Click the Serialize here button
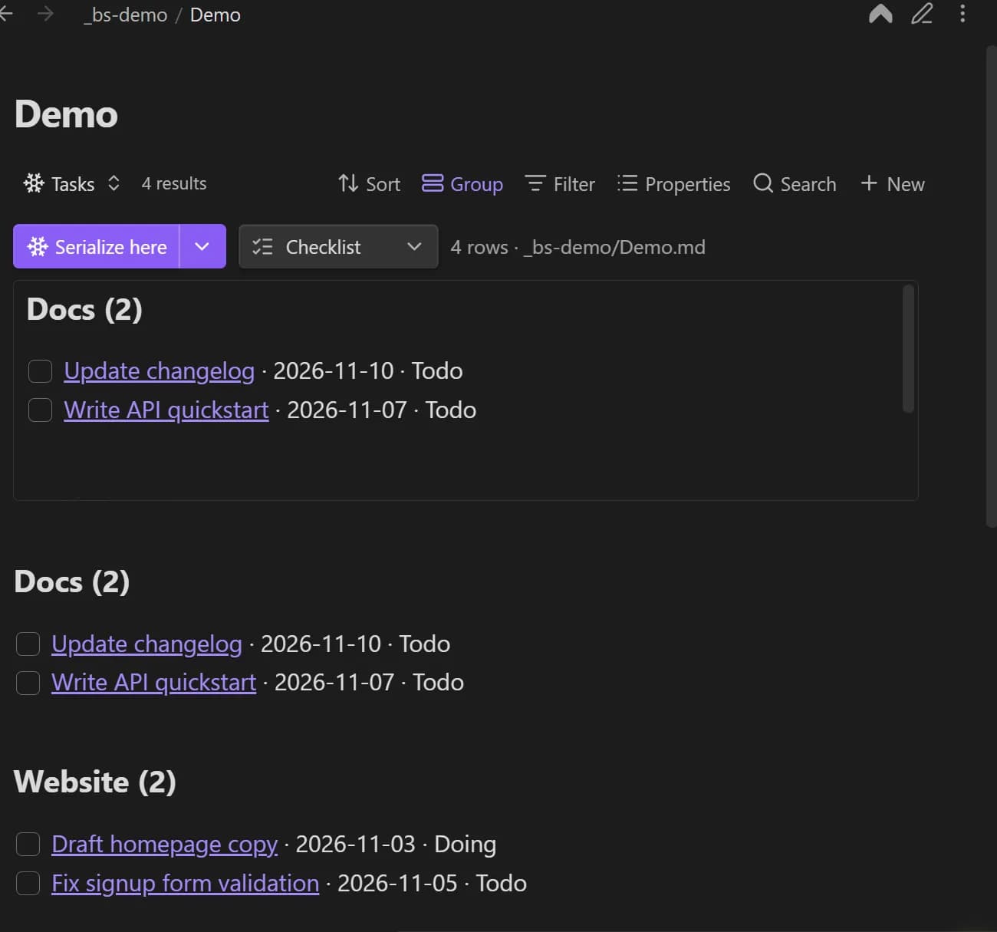 pyautogui.click(x=97, y=246)
